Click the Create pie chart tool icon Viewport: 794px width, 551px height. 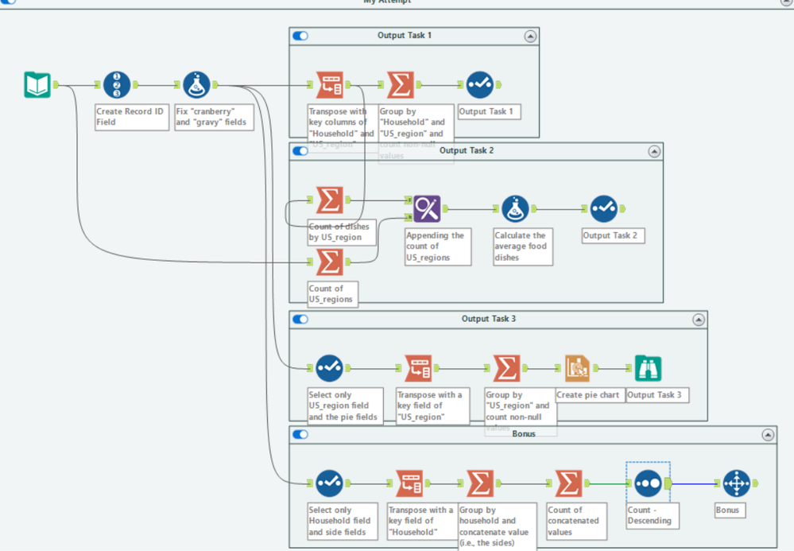577,368
